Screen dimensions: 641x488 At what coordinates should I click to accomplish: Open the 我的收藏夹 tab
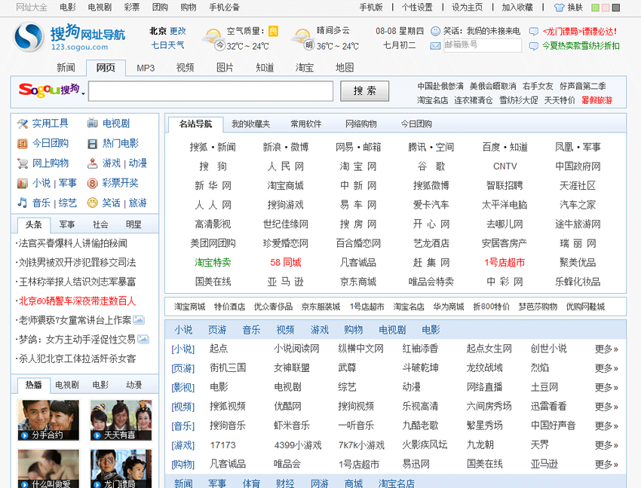(250, 124)
